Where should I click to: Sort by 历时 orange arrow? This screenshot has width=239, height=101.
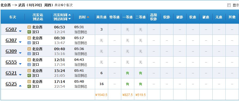point(88,17)
